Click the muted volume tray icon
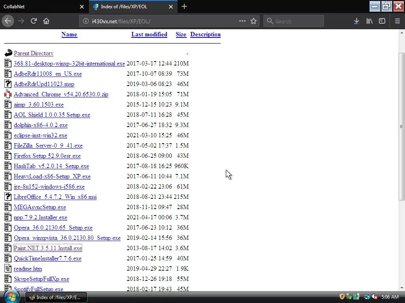Viewport: 405px width, 303px height. 375,297
